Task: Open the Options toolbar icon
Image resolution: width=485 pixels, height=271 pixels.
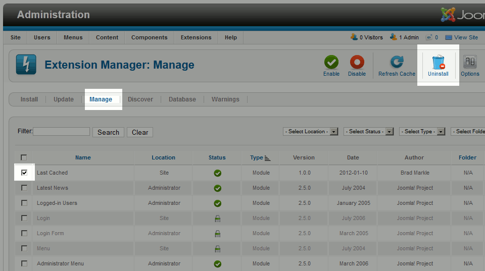Action: tap(470, 62)
